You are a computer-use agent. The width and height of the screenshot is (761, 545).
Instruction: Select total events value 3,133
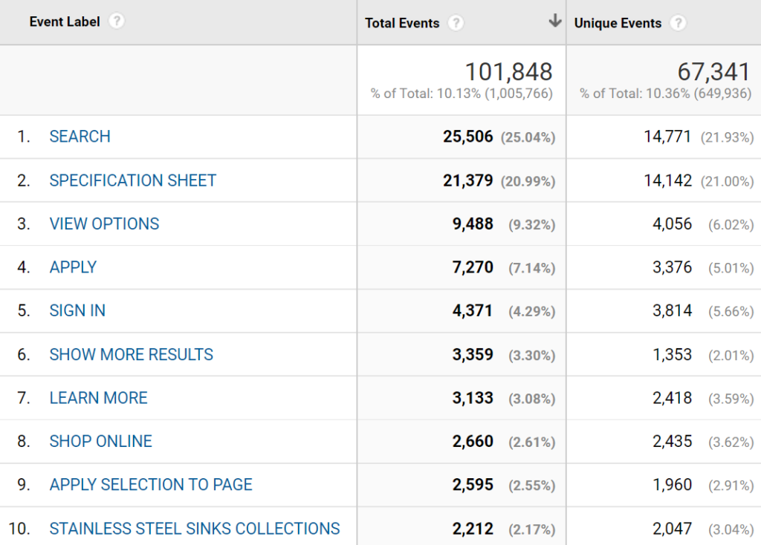click(473, 398)
